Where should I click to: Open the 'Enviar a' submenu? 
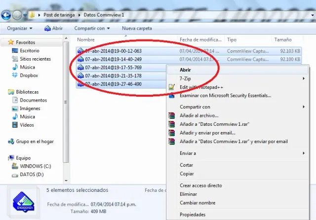(x=238, y=153)
